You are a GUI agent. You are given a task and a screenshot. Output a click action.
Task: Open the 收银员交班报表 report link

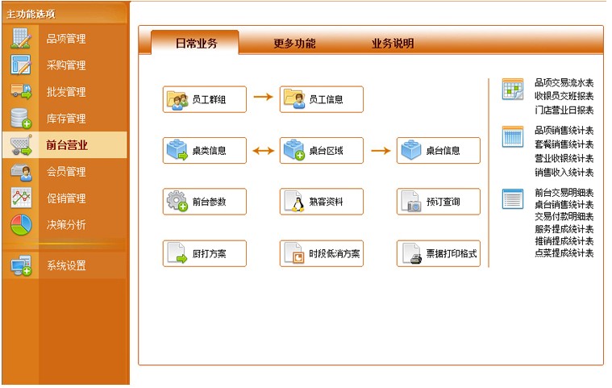pos(564,96)
